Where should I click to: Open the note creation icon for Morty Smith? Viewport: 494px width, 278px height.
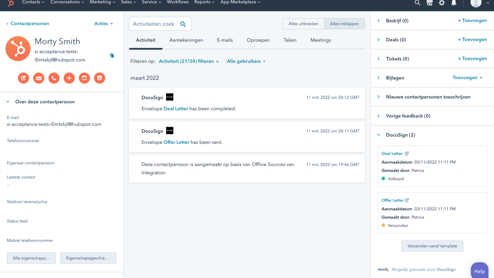tap(24, 78)
